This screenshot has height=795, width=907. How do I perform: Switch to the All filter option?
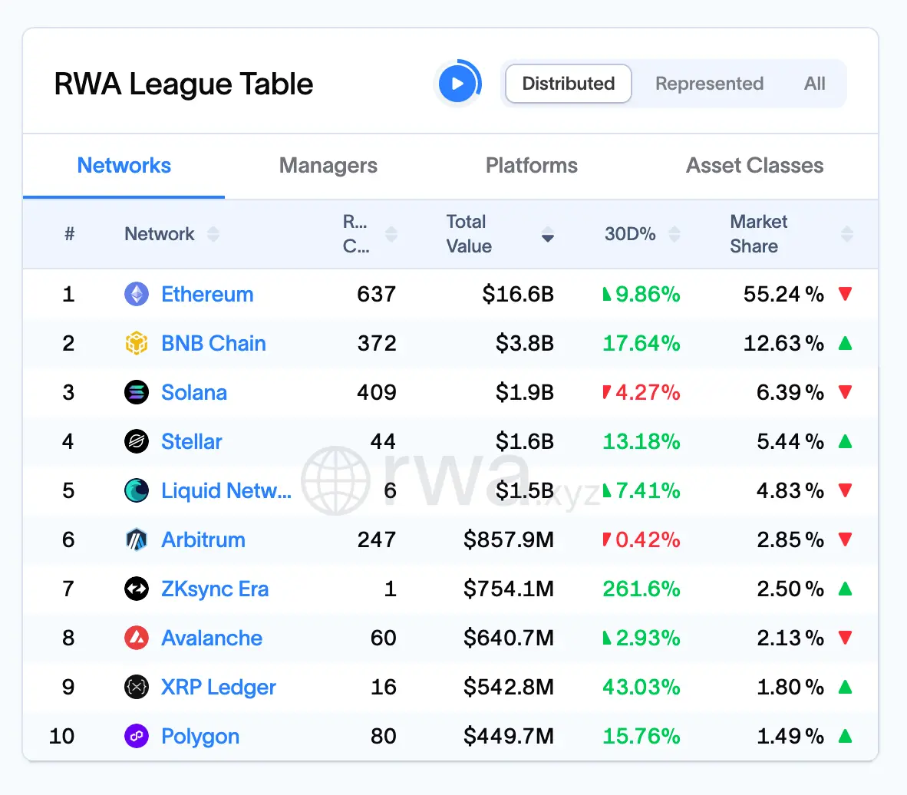(814, 84)
